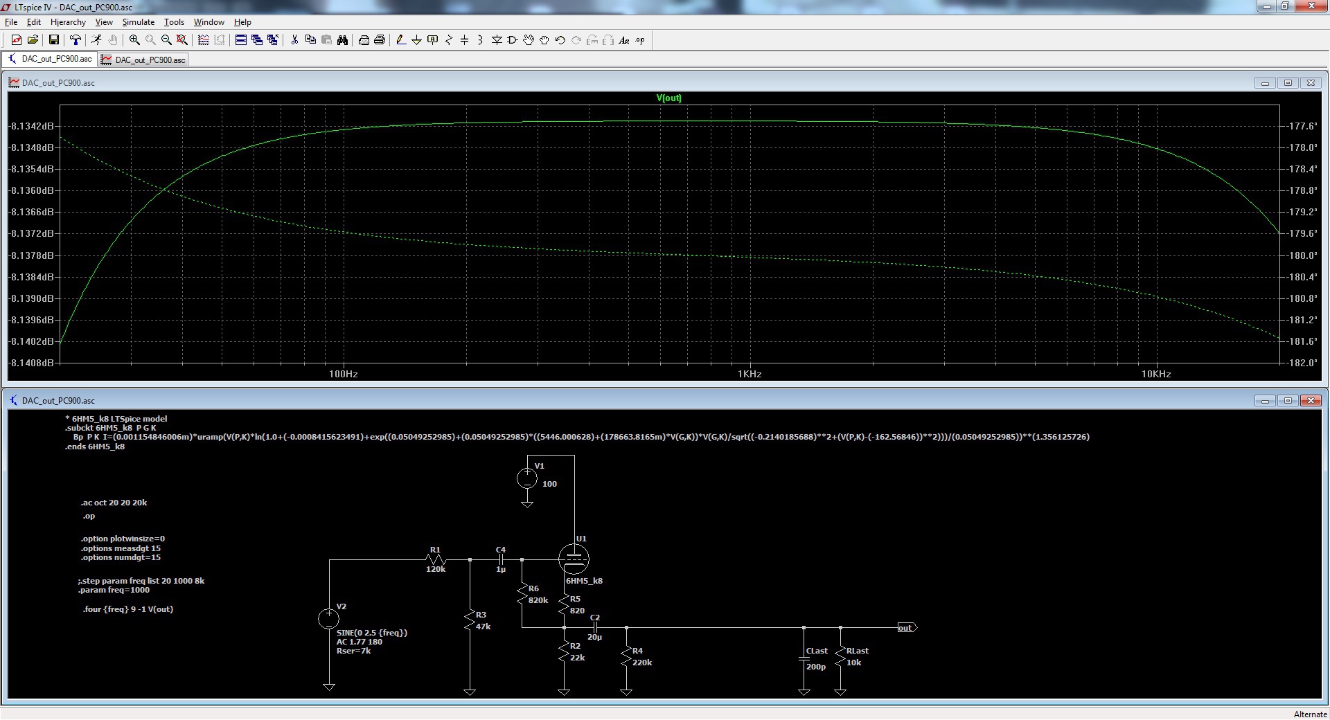Select the Capacitor component tool
The height and width of the screenshot is (720, 1330).
tap(464, 40)
